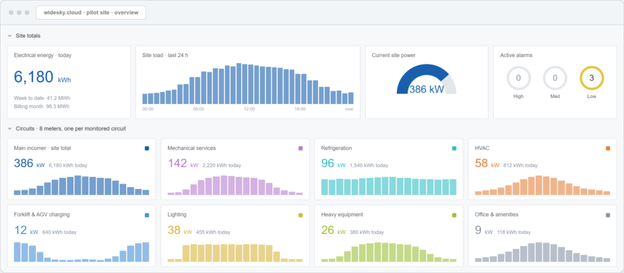Open the Main incomer bar chart

coord(82,185)
